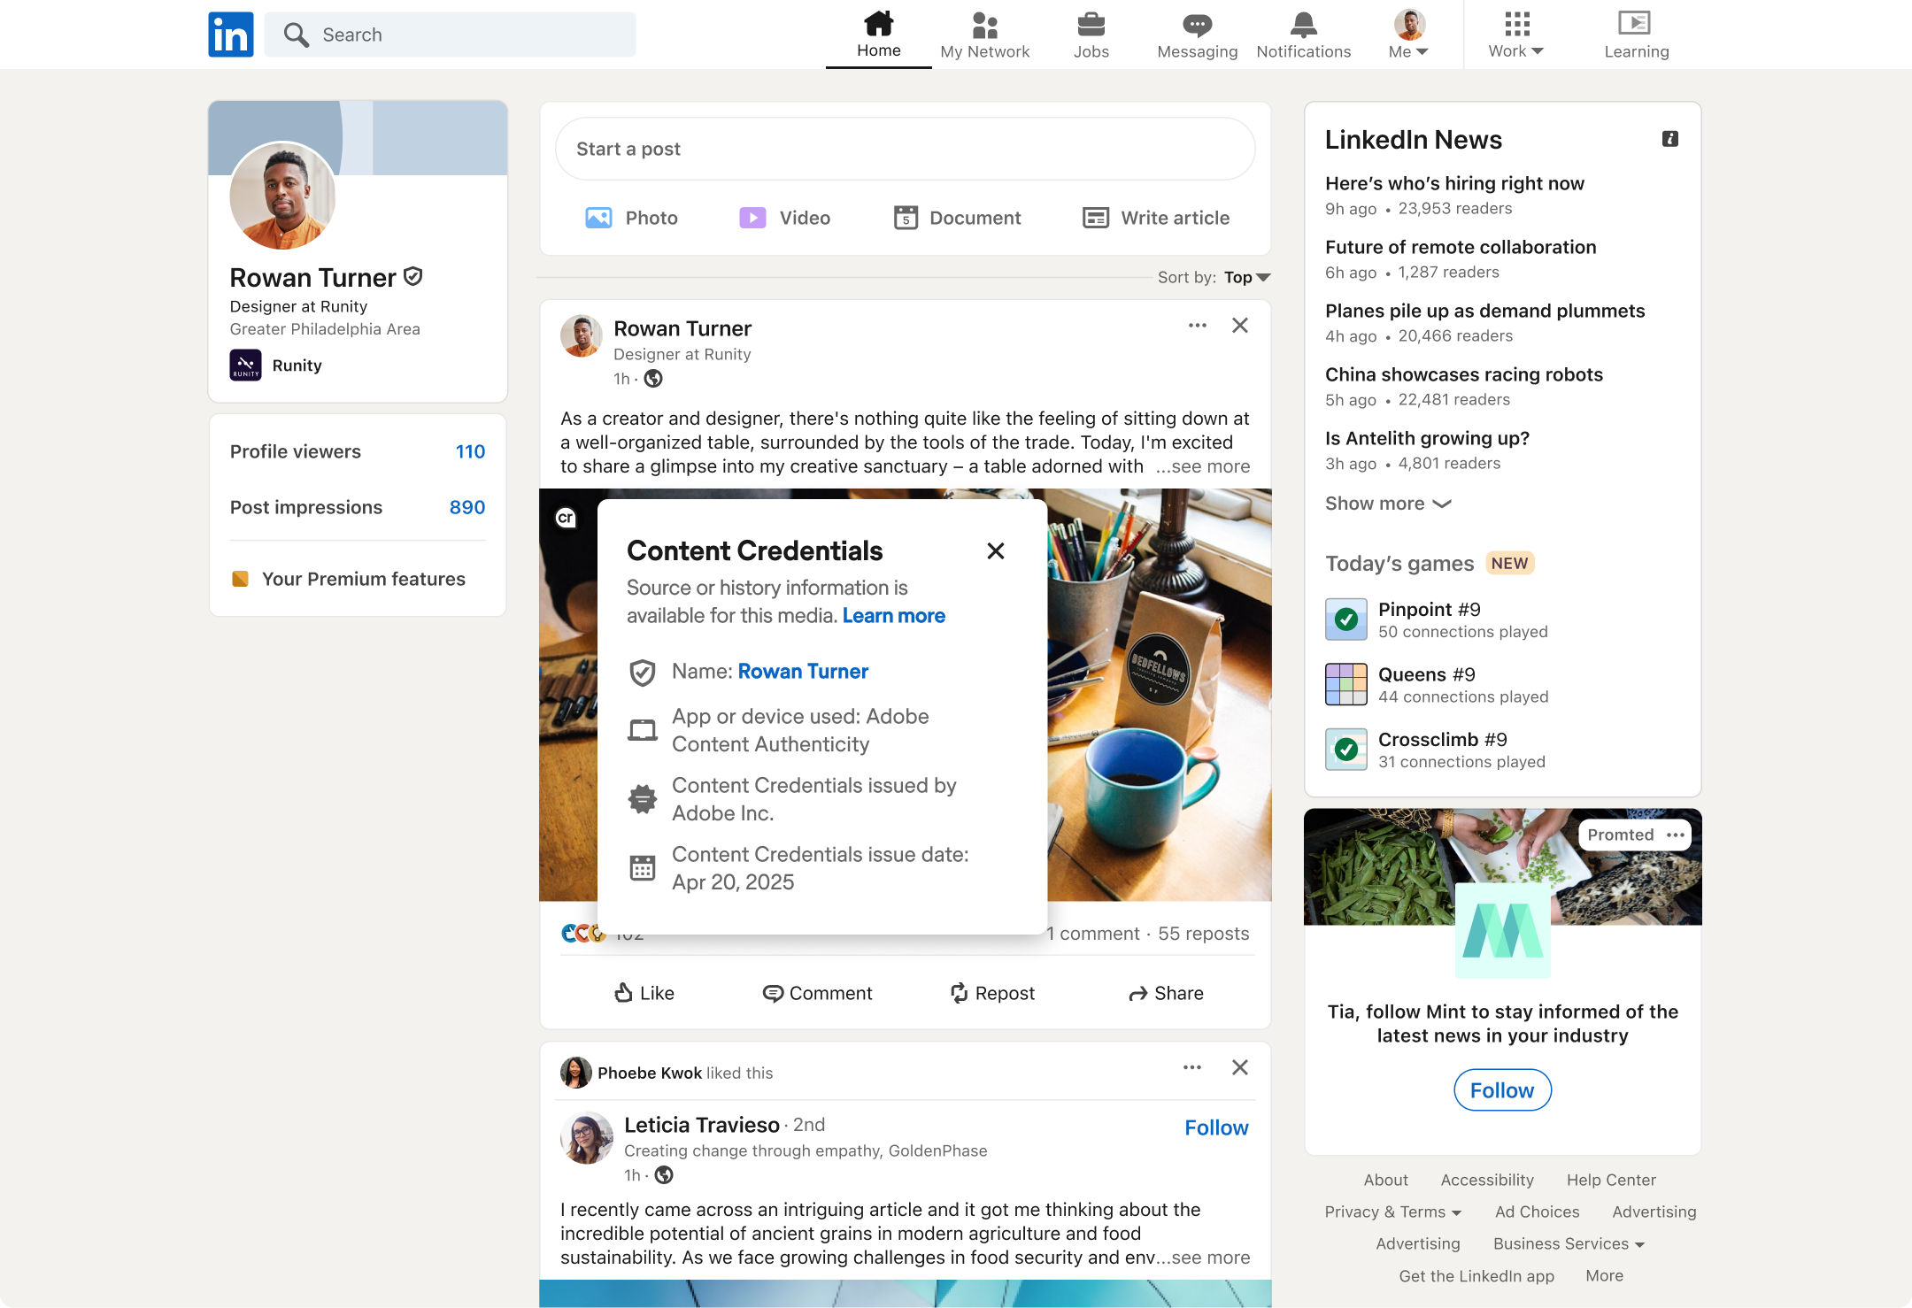
Task: Follow Mint in the promoted card
Action: point(1502,1090)
